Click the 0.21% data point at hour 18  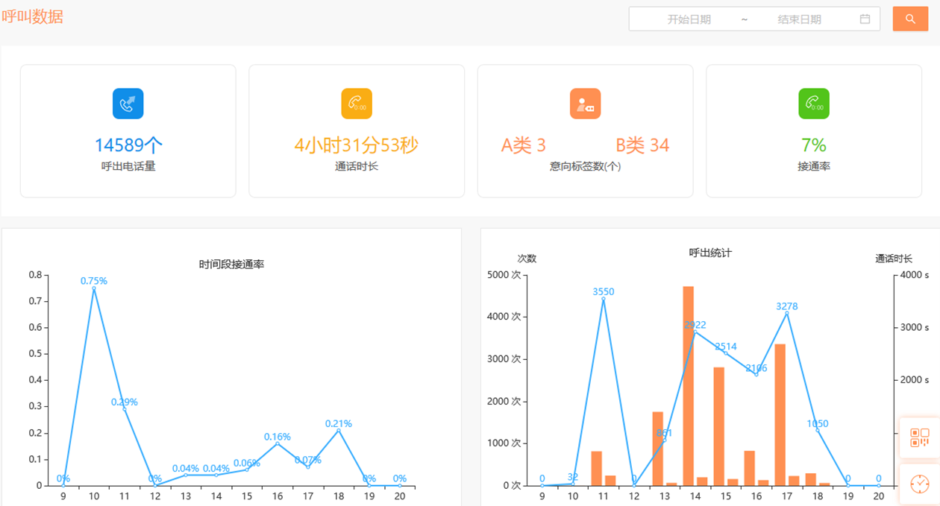point(338,431)
